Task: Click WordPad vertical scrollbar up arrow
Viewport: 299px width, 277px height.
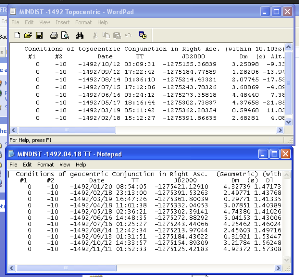Action: tap(288, 47)
